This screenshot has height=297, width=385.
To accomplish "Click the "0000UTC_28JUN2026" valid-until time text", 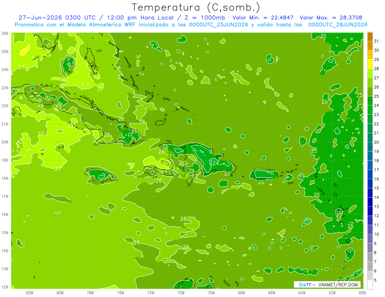I will point(338,24).
